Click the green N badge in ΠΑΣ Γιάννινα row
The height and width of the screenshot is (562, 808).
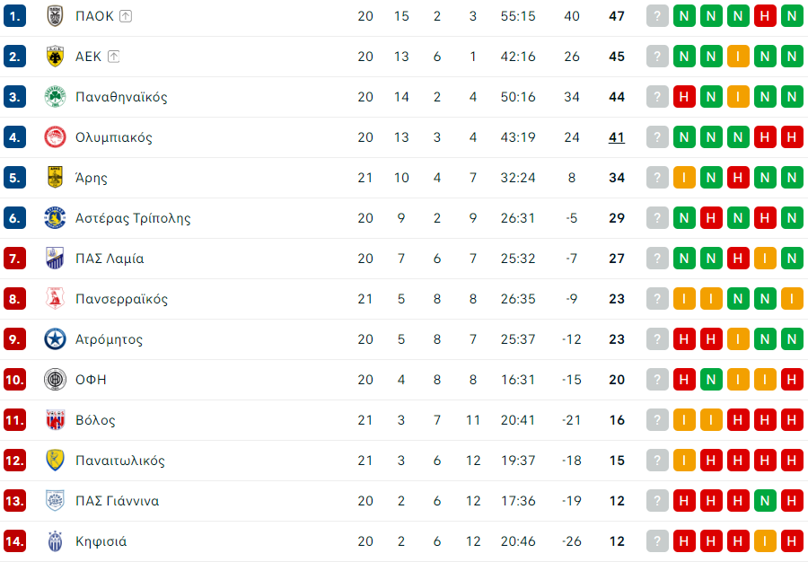coord(765,501)
